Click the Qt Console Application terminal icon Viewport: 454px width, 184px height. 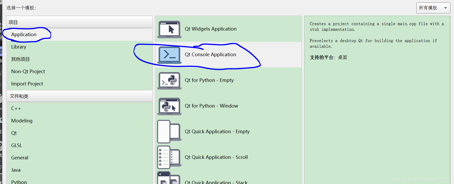pyautogui.click(x=169, y=55)
